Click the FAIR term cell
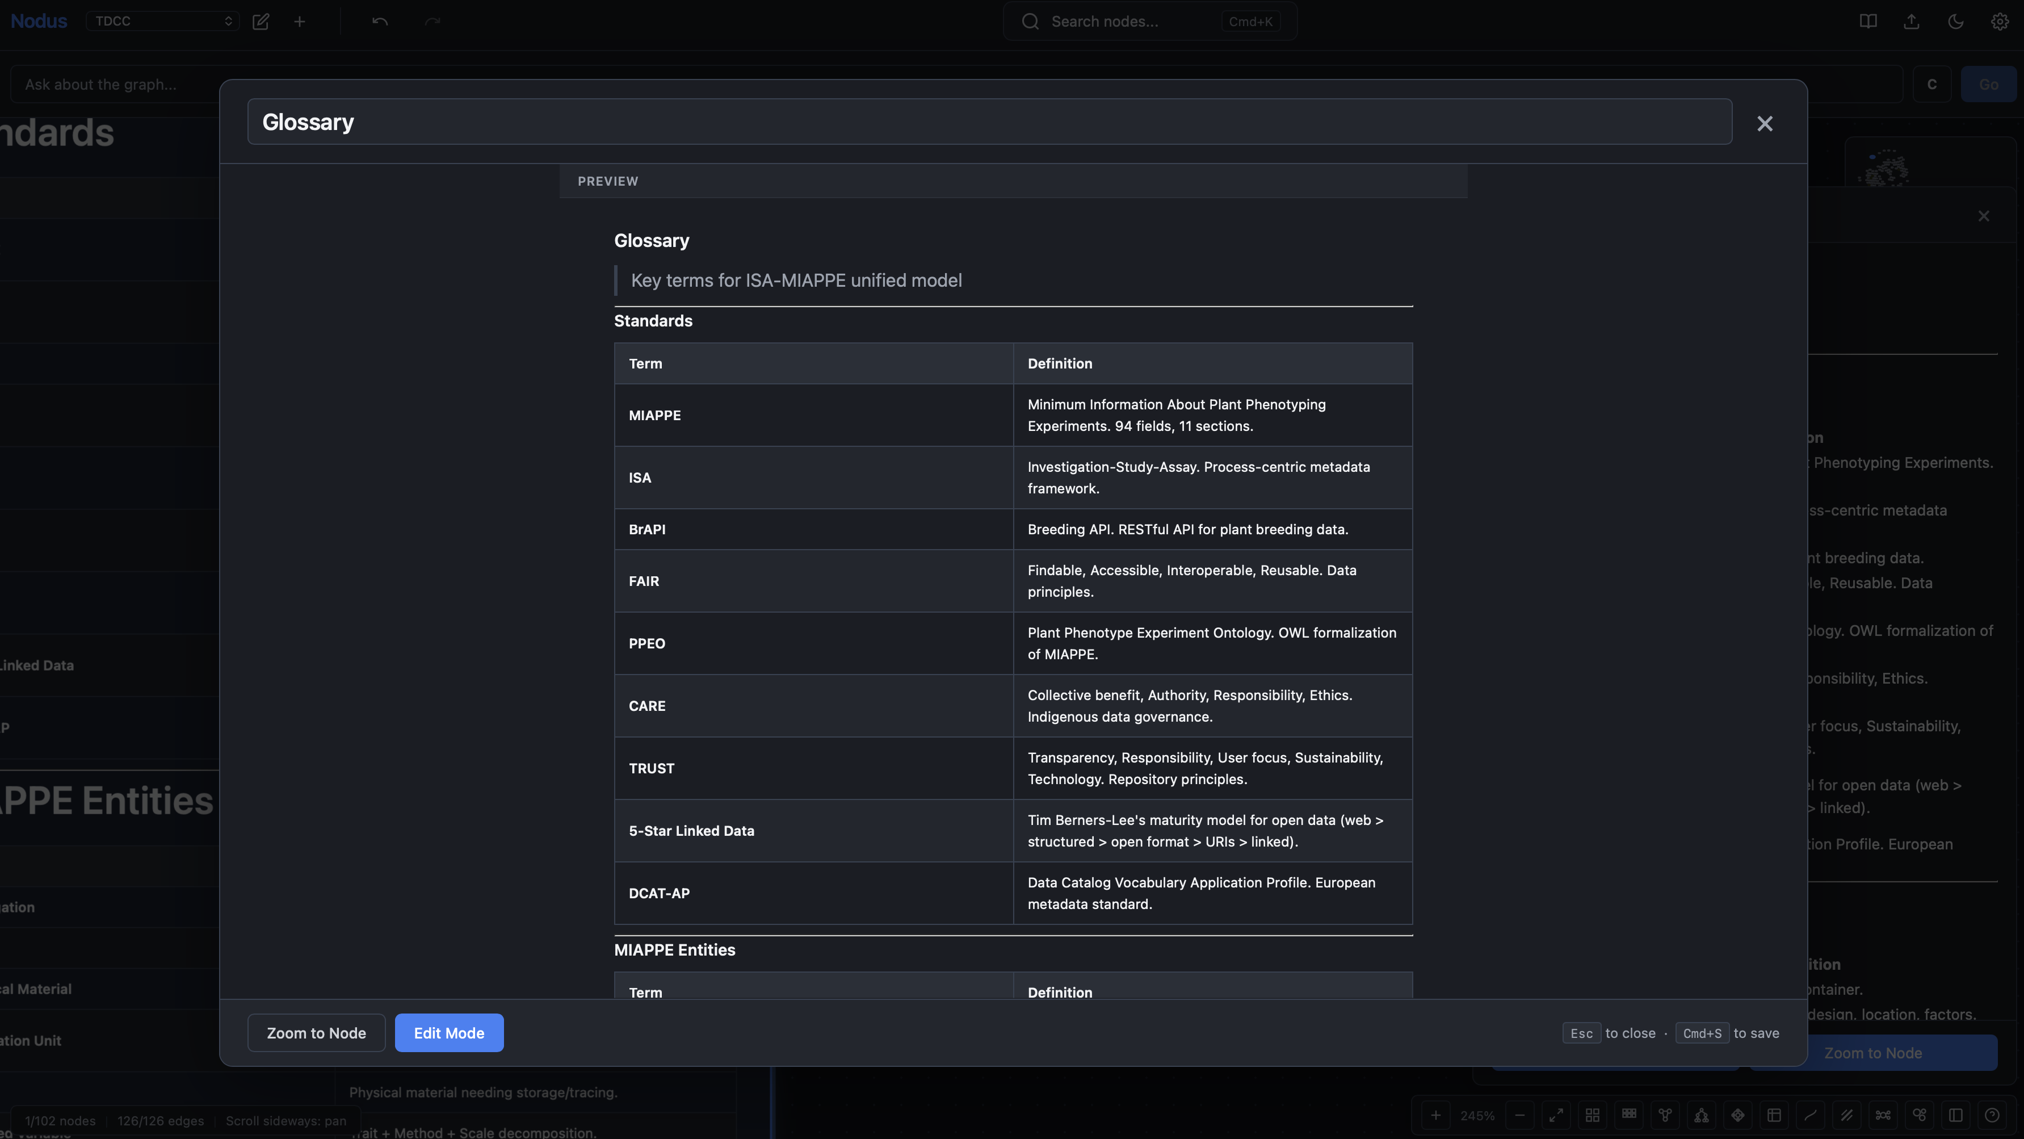2024x1139 pixels. pyautogui.click(x=813, y=581)
